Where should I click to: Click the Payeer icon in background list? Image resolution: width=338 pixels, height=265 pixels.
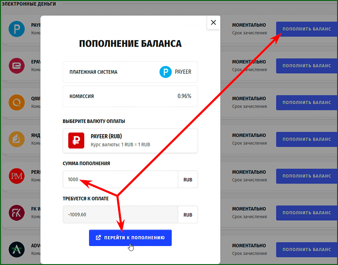(x=17, y=29)
